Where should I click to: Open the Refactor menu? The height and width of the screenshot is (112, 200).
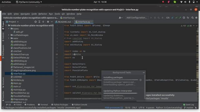tap(43, 14)
